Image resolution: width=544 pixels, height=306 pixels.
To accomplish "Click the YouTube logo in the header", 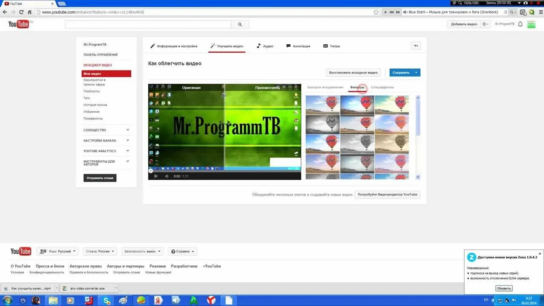I will pos(19,24).
